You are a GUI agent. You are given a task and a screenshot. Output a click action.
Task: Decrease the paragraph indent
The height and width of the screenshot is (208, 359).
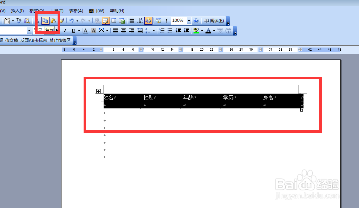click(x=178, y=31)
